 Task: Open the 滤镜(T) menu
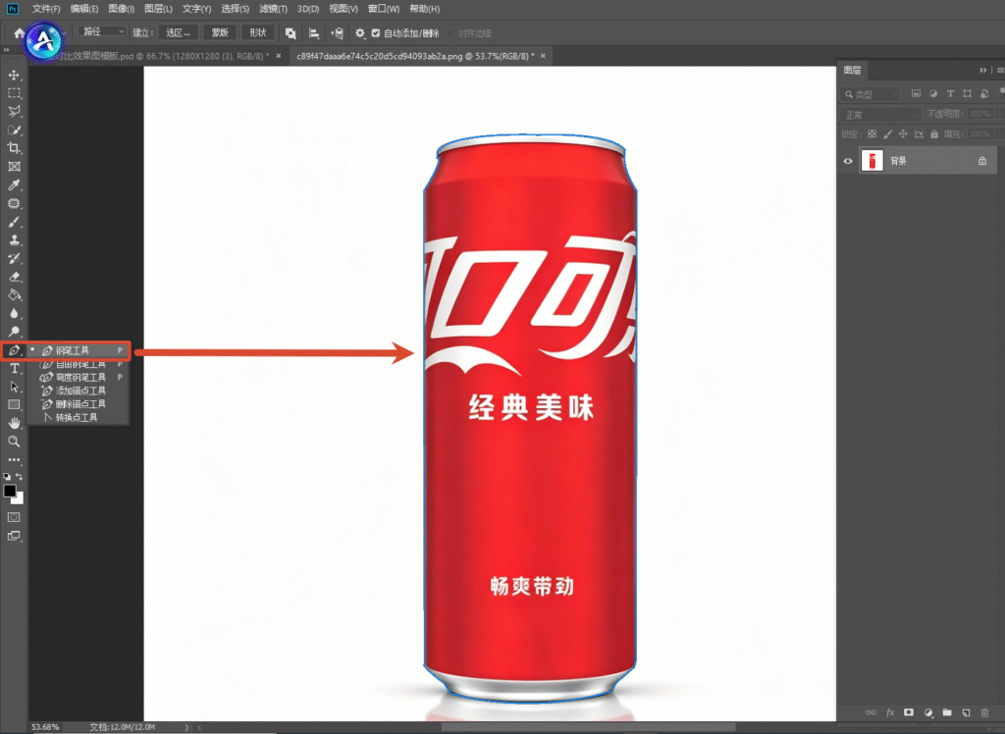point(273,9)
